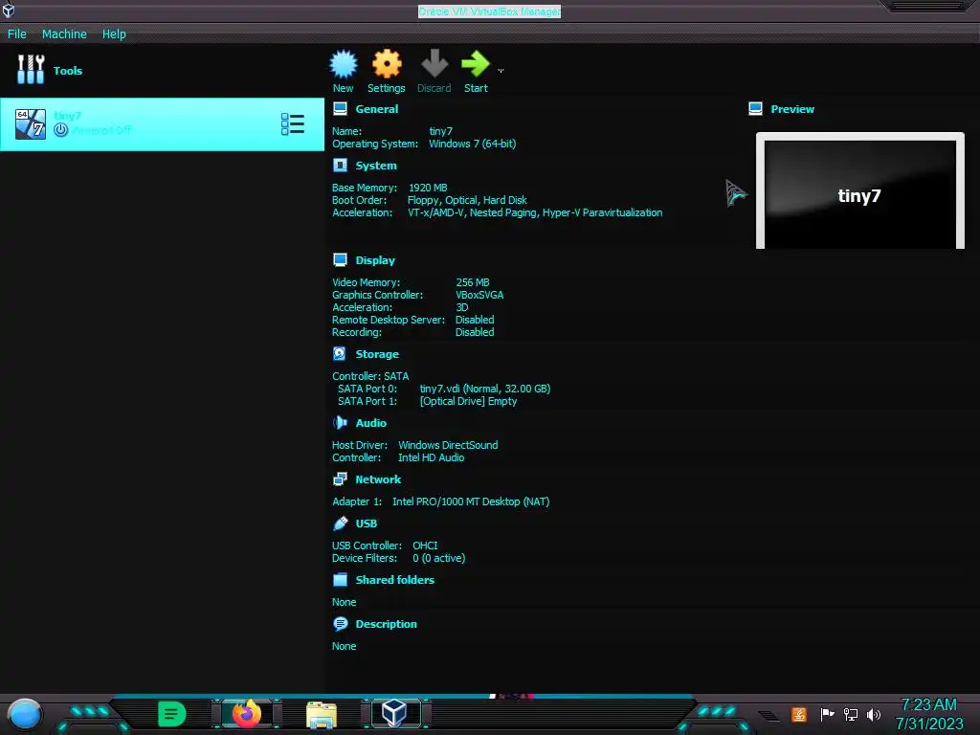Viewport: 980px width, 735px height.
Task: Click the System chip icon
Action: coord(340,165)
